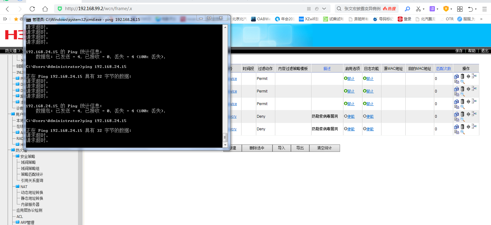The image size is (491, 225).
Task: Click the favorites star icon
Action: pos(16,19)
